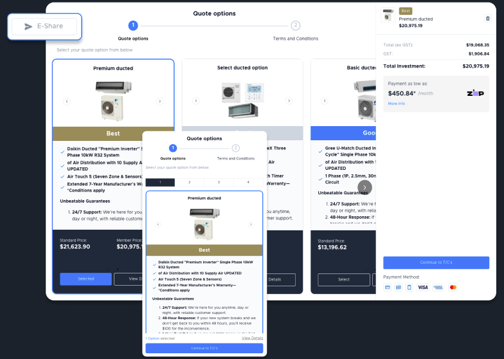This screenshot has height=359, width=504.
Task: Open More Info link under payment
Action: click(x=396, y=104)
